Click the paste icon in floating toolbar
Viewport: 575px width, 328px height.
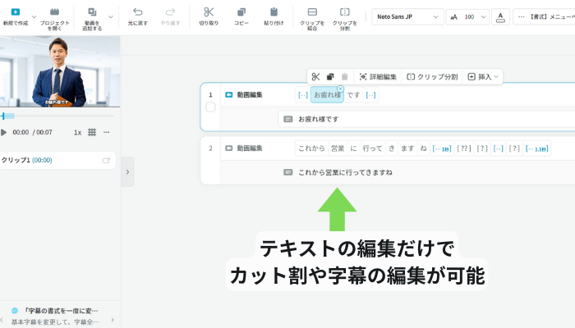coord(345,77)
